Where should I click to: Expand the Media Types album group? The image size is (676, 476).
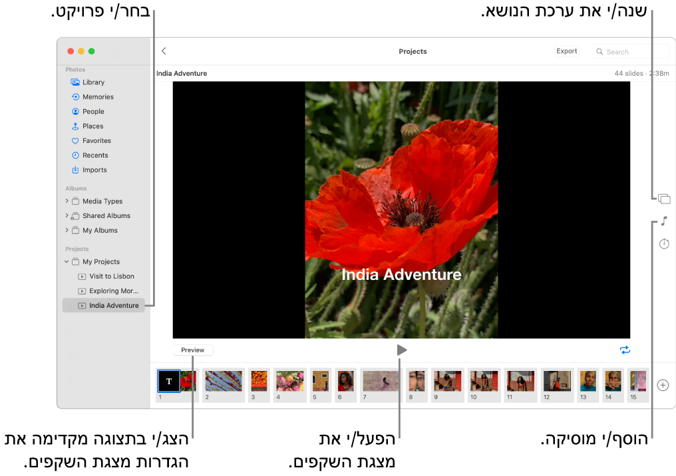click(66, 201)
